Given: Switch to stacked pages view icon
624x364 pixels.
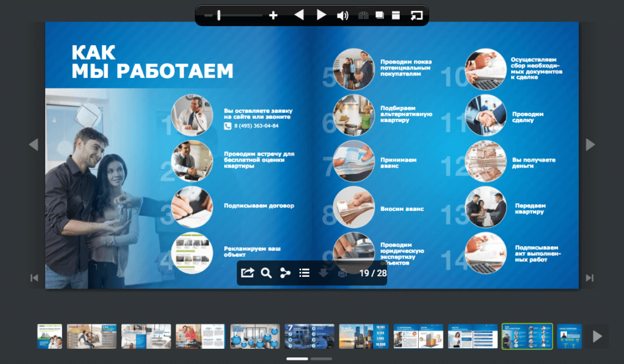Looking at the screenshot, I should tap(379, 15).
